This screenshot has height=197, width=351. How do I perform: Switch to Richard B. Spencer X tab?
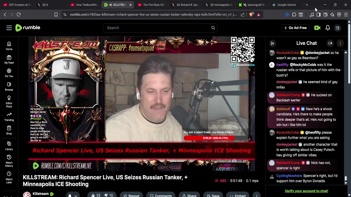[185, 5]
